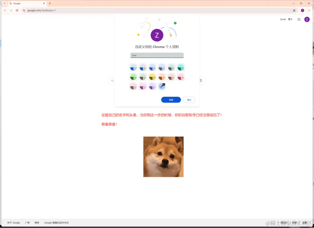Select the beige and brown theme swatch
The image size is (314, 228).
click(171, 77)
